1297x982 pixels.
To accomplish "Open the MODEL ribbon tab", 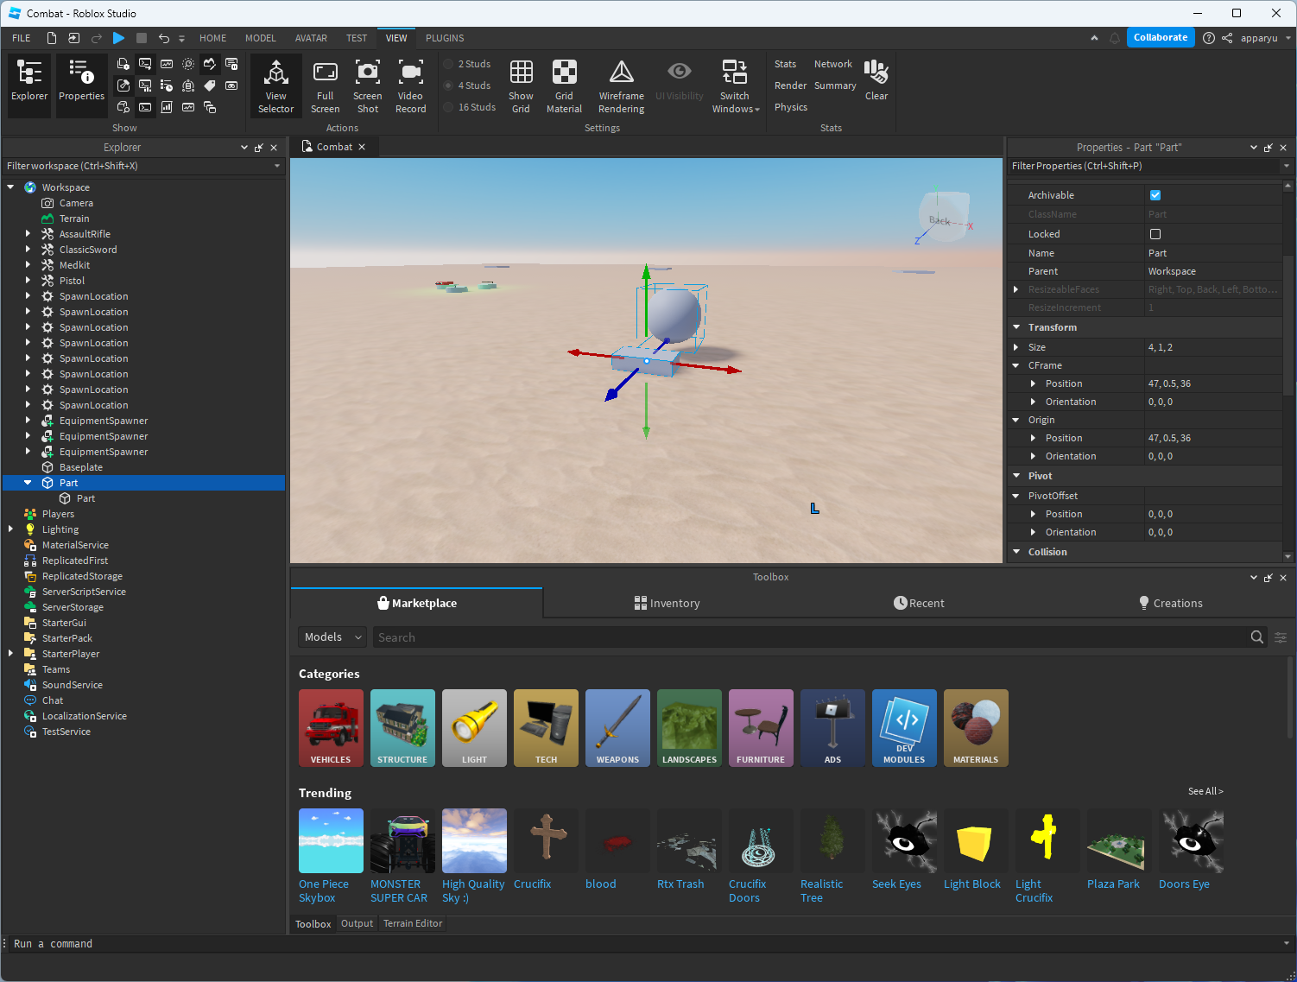I will (x=260, y=38).
